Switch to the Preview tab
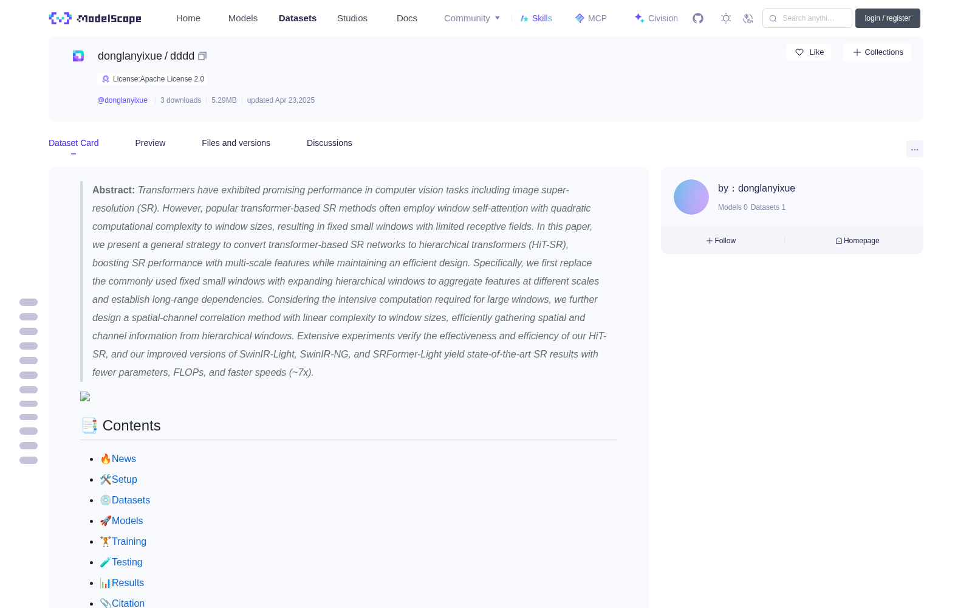Screen dimensions: 972x608 click(x=150, y=143)
